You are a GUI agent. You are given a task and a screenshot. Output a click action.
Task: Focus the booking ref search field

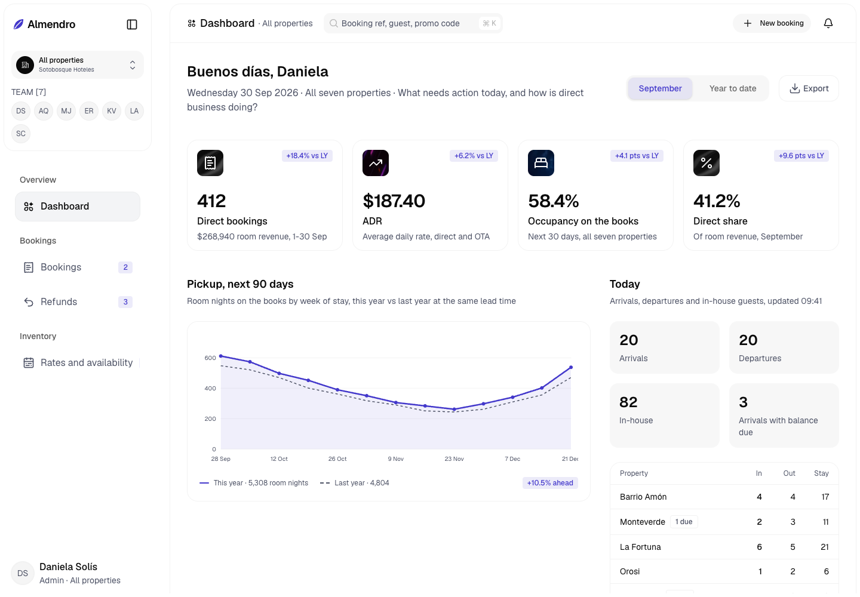[413, 23]
